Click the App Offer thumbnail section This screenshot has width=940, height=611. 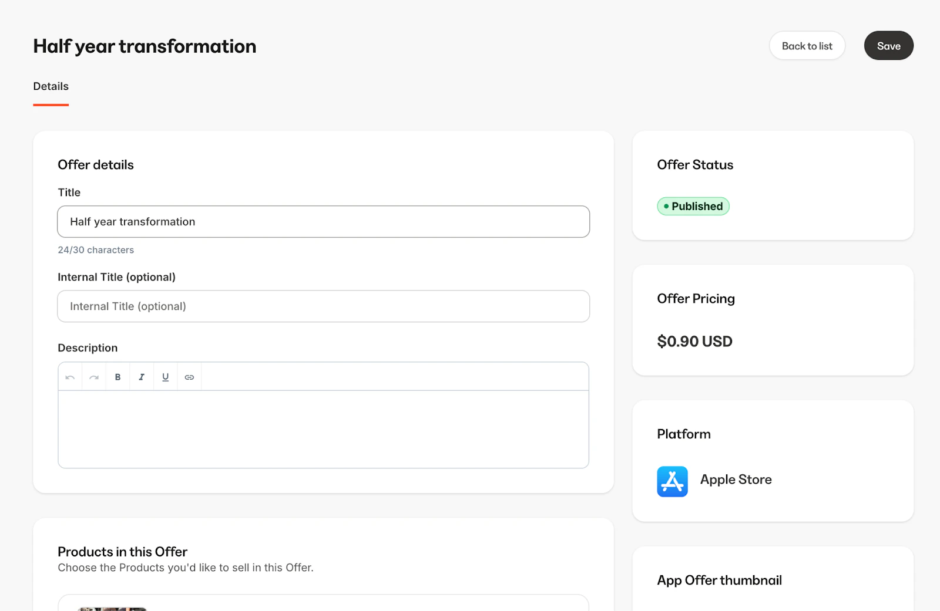[x=719, y=580]
